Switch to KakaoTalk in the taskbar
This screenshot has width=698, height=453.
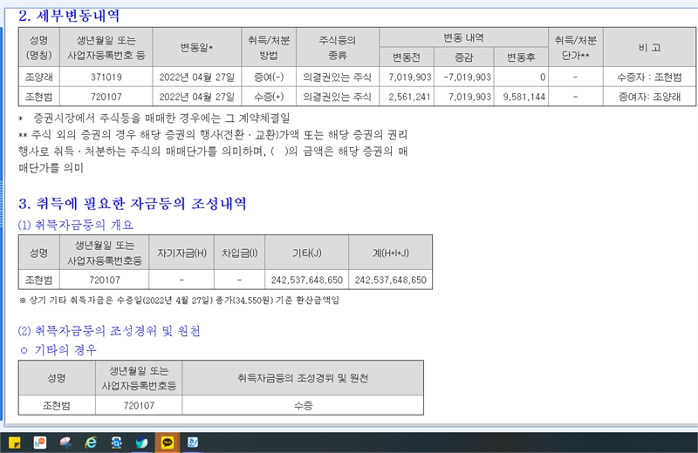click(168, 443)
